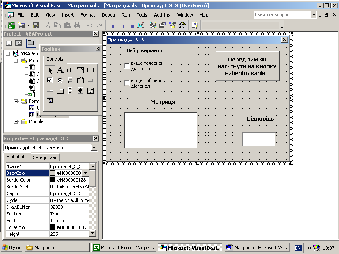The image size is (339, 254).
Task: Open the Properties Window toolbar icon
Action: [163, 26]
